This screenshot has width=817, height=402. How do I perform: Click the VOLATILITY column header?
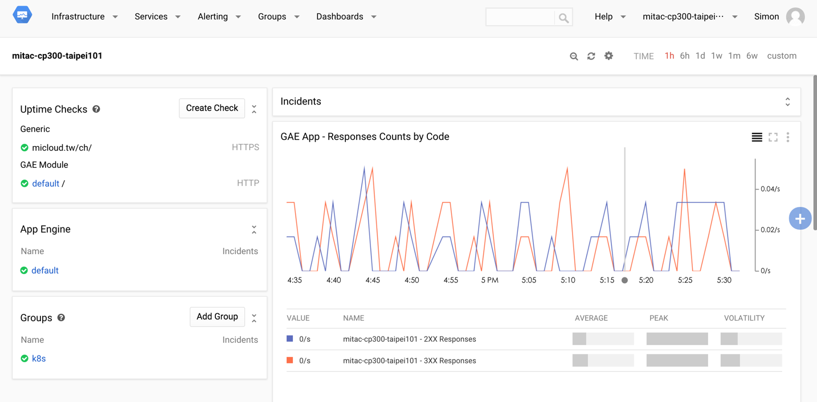click(x=744, y=318)
